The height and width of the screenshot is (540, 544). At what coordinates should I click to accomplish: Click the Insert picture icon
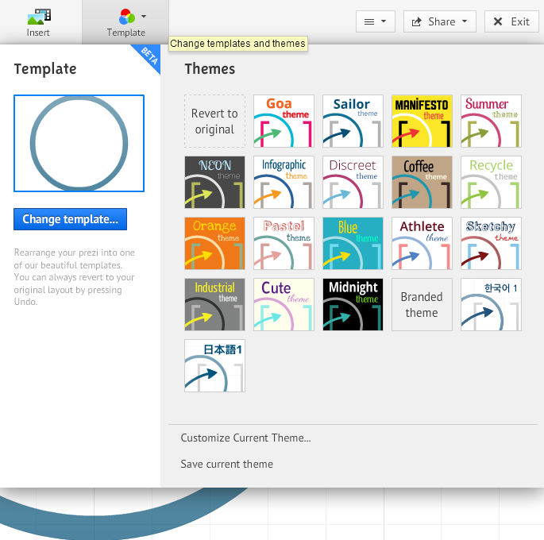point(39,17)
